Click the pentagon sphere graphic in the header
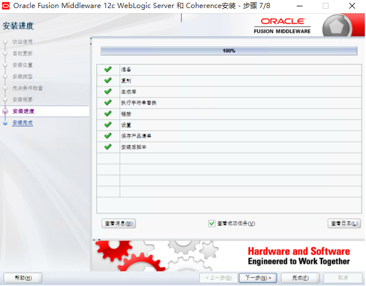Image resolution: width=366 pixels, height=286 pixels. click(337, 27)
